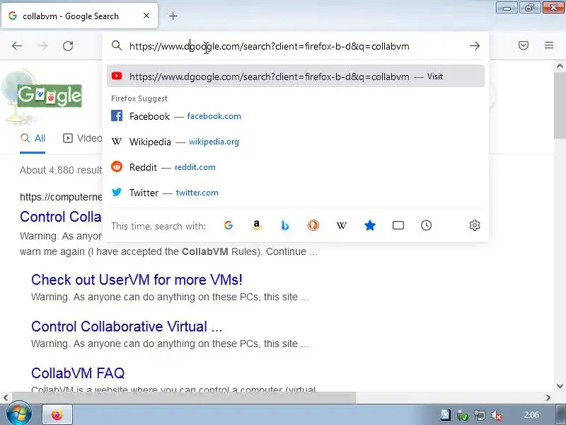Open the CollabVM FAQ link
The image size is (566, 425).
point(78,373)
